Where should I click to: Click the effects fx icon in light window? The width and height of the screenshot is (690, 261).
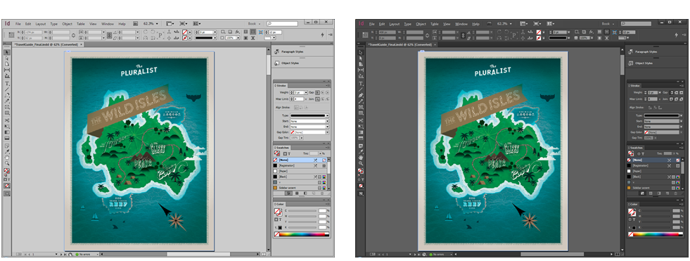coord(237,32)
